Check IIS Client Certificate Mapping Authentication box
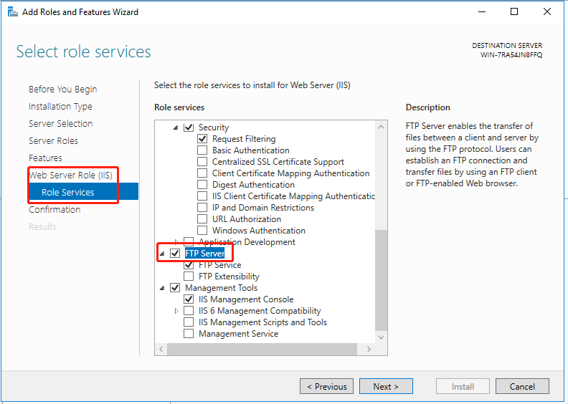 tap(202, 196)
